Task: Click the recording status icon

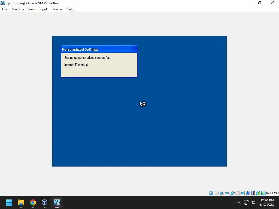Action: tap(248, 193)
